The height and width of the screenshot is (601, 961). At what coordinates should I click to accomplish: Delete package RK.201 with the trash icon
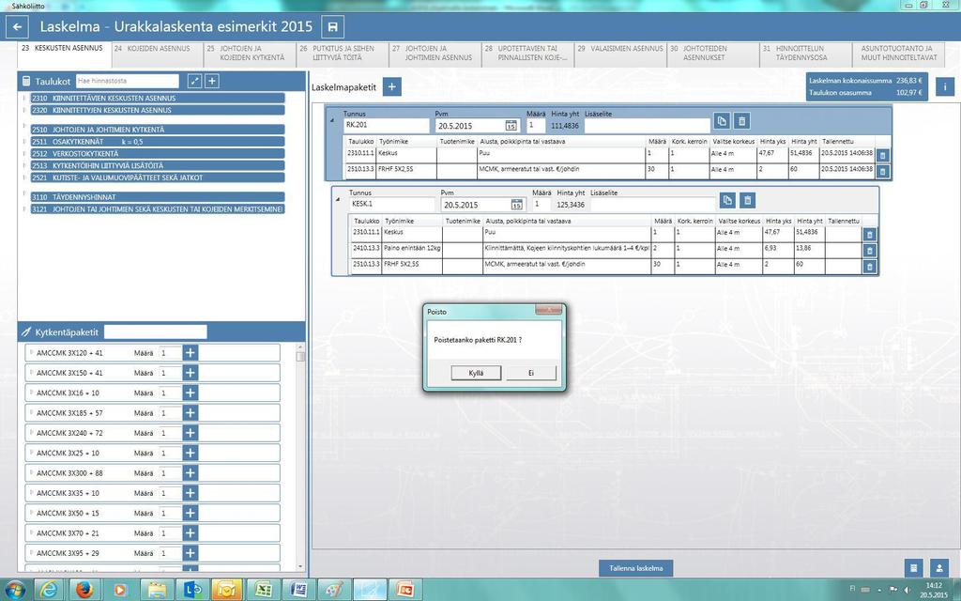click(741, 121)
